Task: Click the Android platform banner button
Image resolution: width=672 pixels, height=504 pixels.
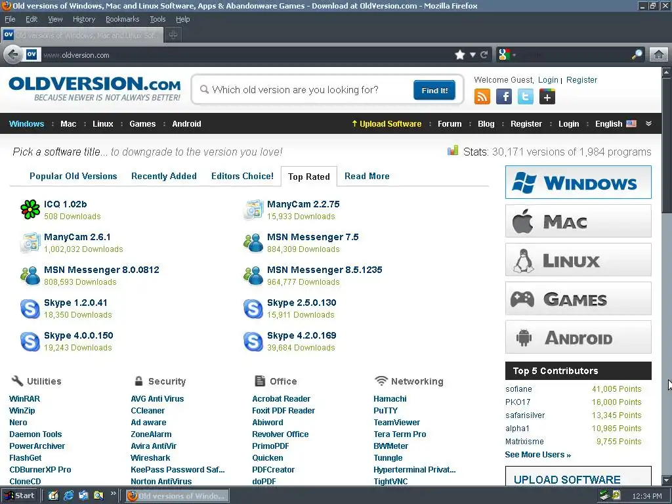Action: click(x=578, y=337)
